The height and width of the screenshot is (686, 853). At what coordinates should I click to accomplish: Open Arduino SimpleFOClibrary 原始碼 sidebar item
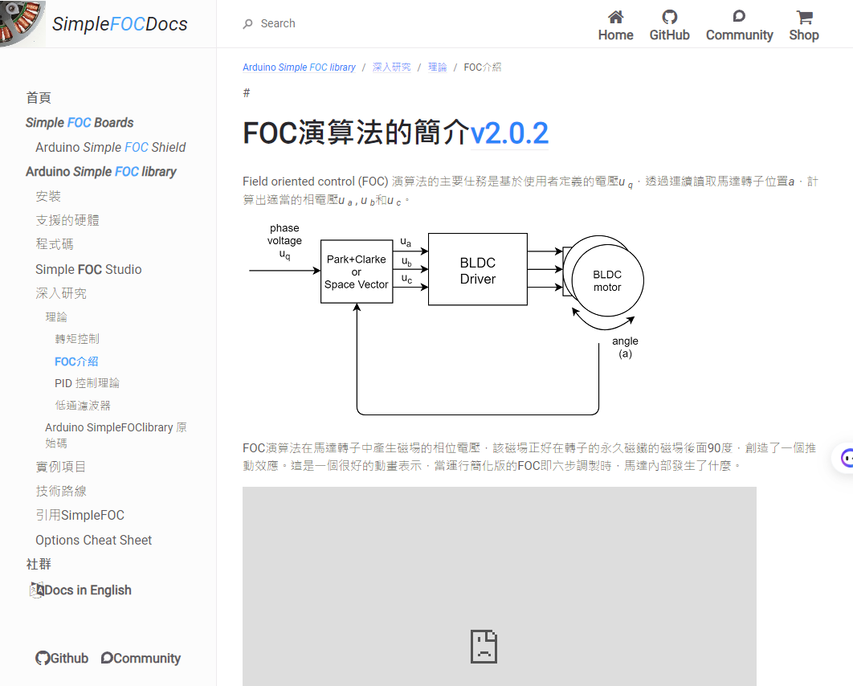(116, 435)
